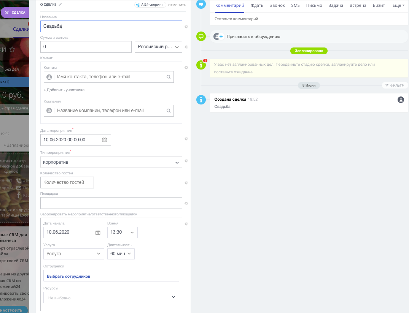The width and height of the screenshot is (409, 313).
Task: Focus the Название field with Свадьба
Action: point(111,26)
